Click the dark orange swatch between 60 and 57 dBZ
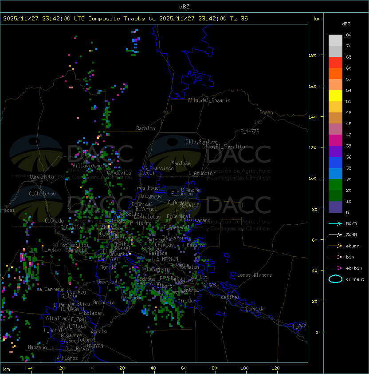 click(x=335, y=74)
